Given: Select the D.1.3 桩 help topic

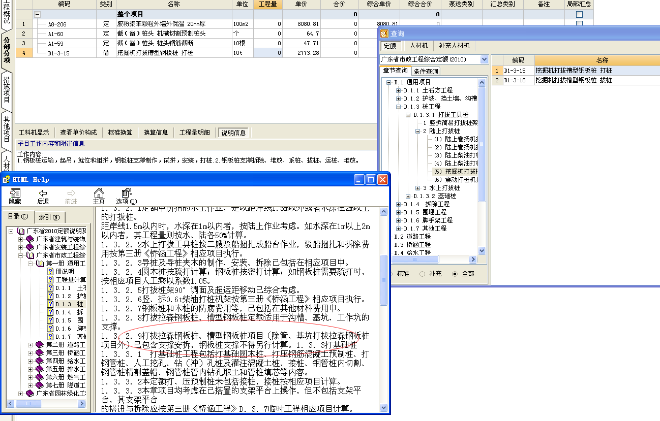Looking at the screenshot, I should pyautogui.click(x=66, y=304).
